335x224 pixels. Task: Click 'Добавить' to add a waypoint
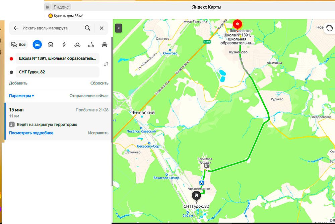tap(18, 83)
